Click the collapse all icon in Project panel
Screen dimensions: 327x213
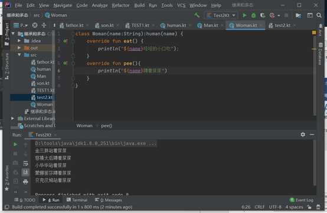(44, 25)
